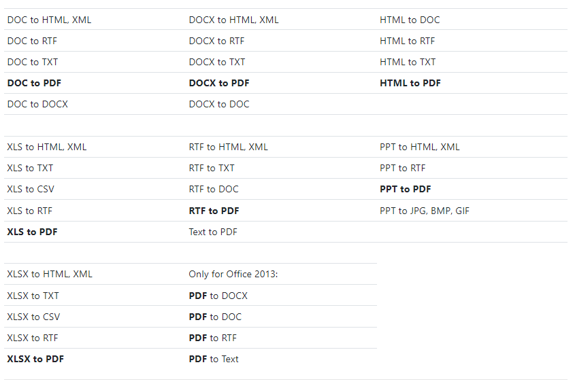Viewport: 575px width, 386px height.
Task: Choose DOC to DOCX conversion
Action: [37, 104]
